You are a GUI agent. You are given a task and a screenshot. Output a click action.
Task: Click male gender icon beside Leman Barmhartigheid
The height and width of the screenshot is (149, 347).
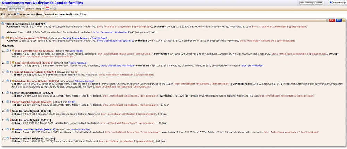coord(11,93)
